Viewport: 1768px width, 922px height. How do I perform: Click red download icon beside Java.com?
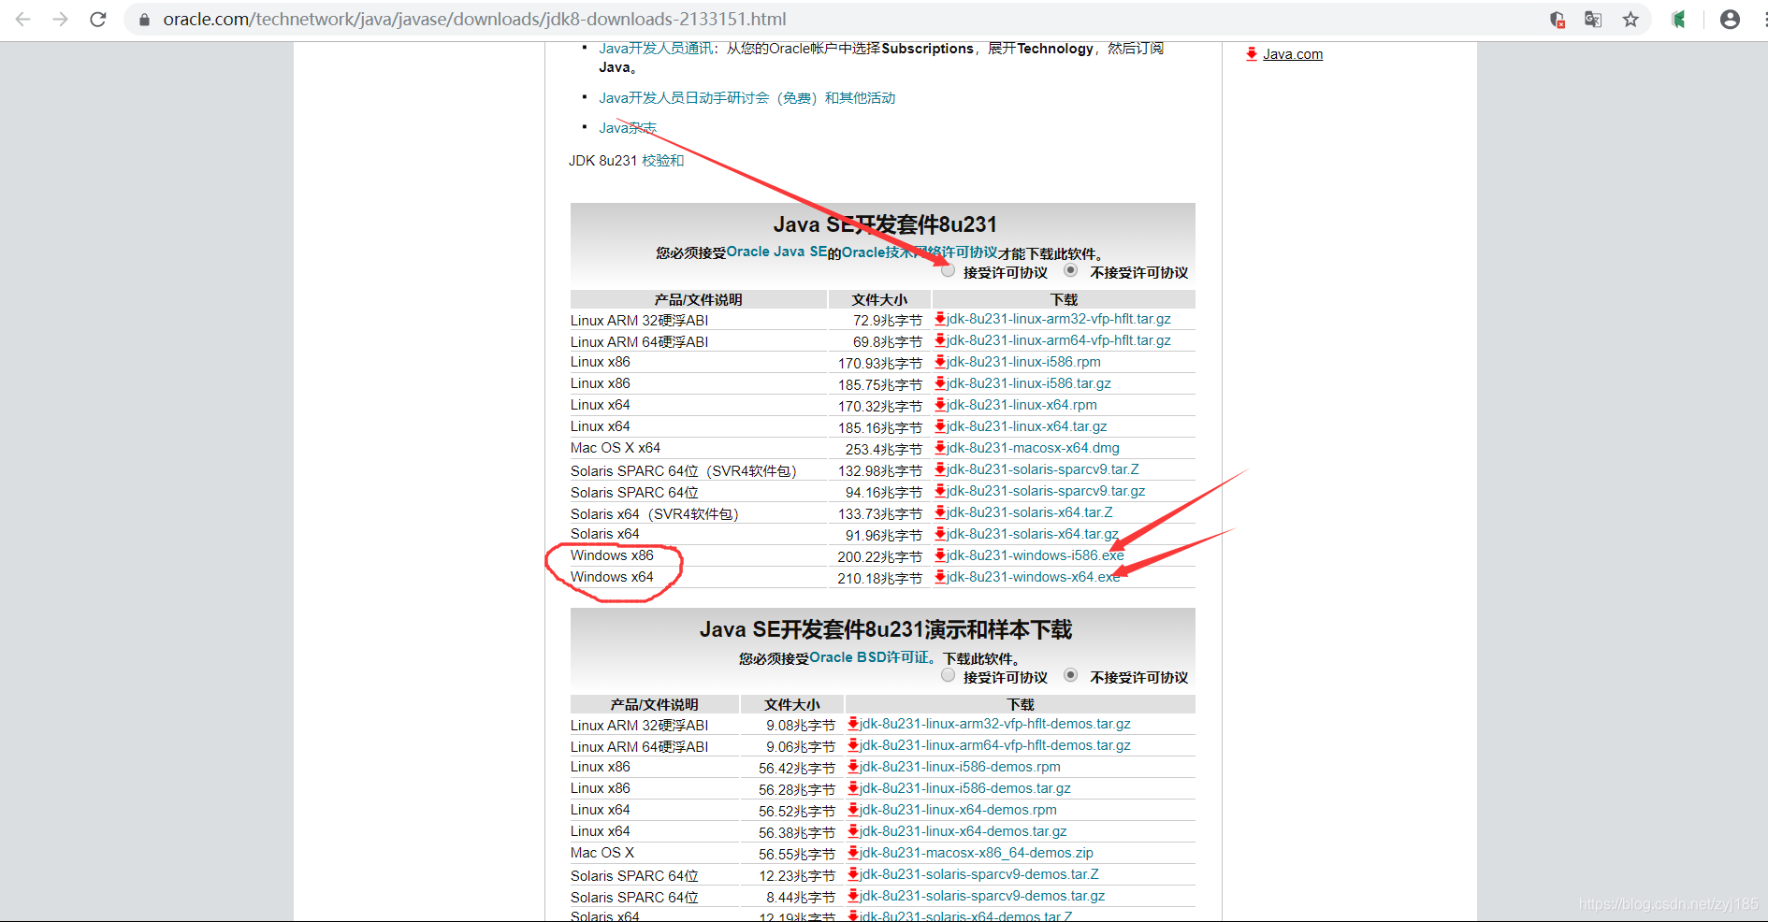pos(1252,53)
